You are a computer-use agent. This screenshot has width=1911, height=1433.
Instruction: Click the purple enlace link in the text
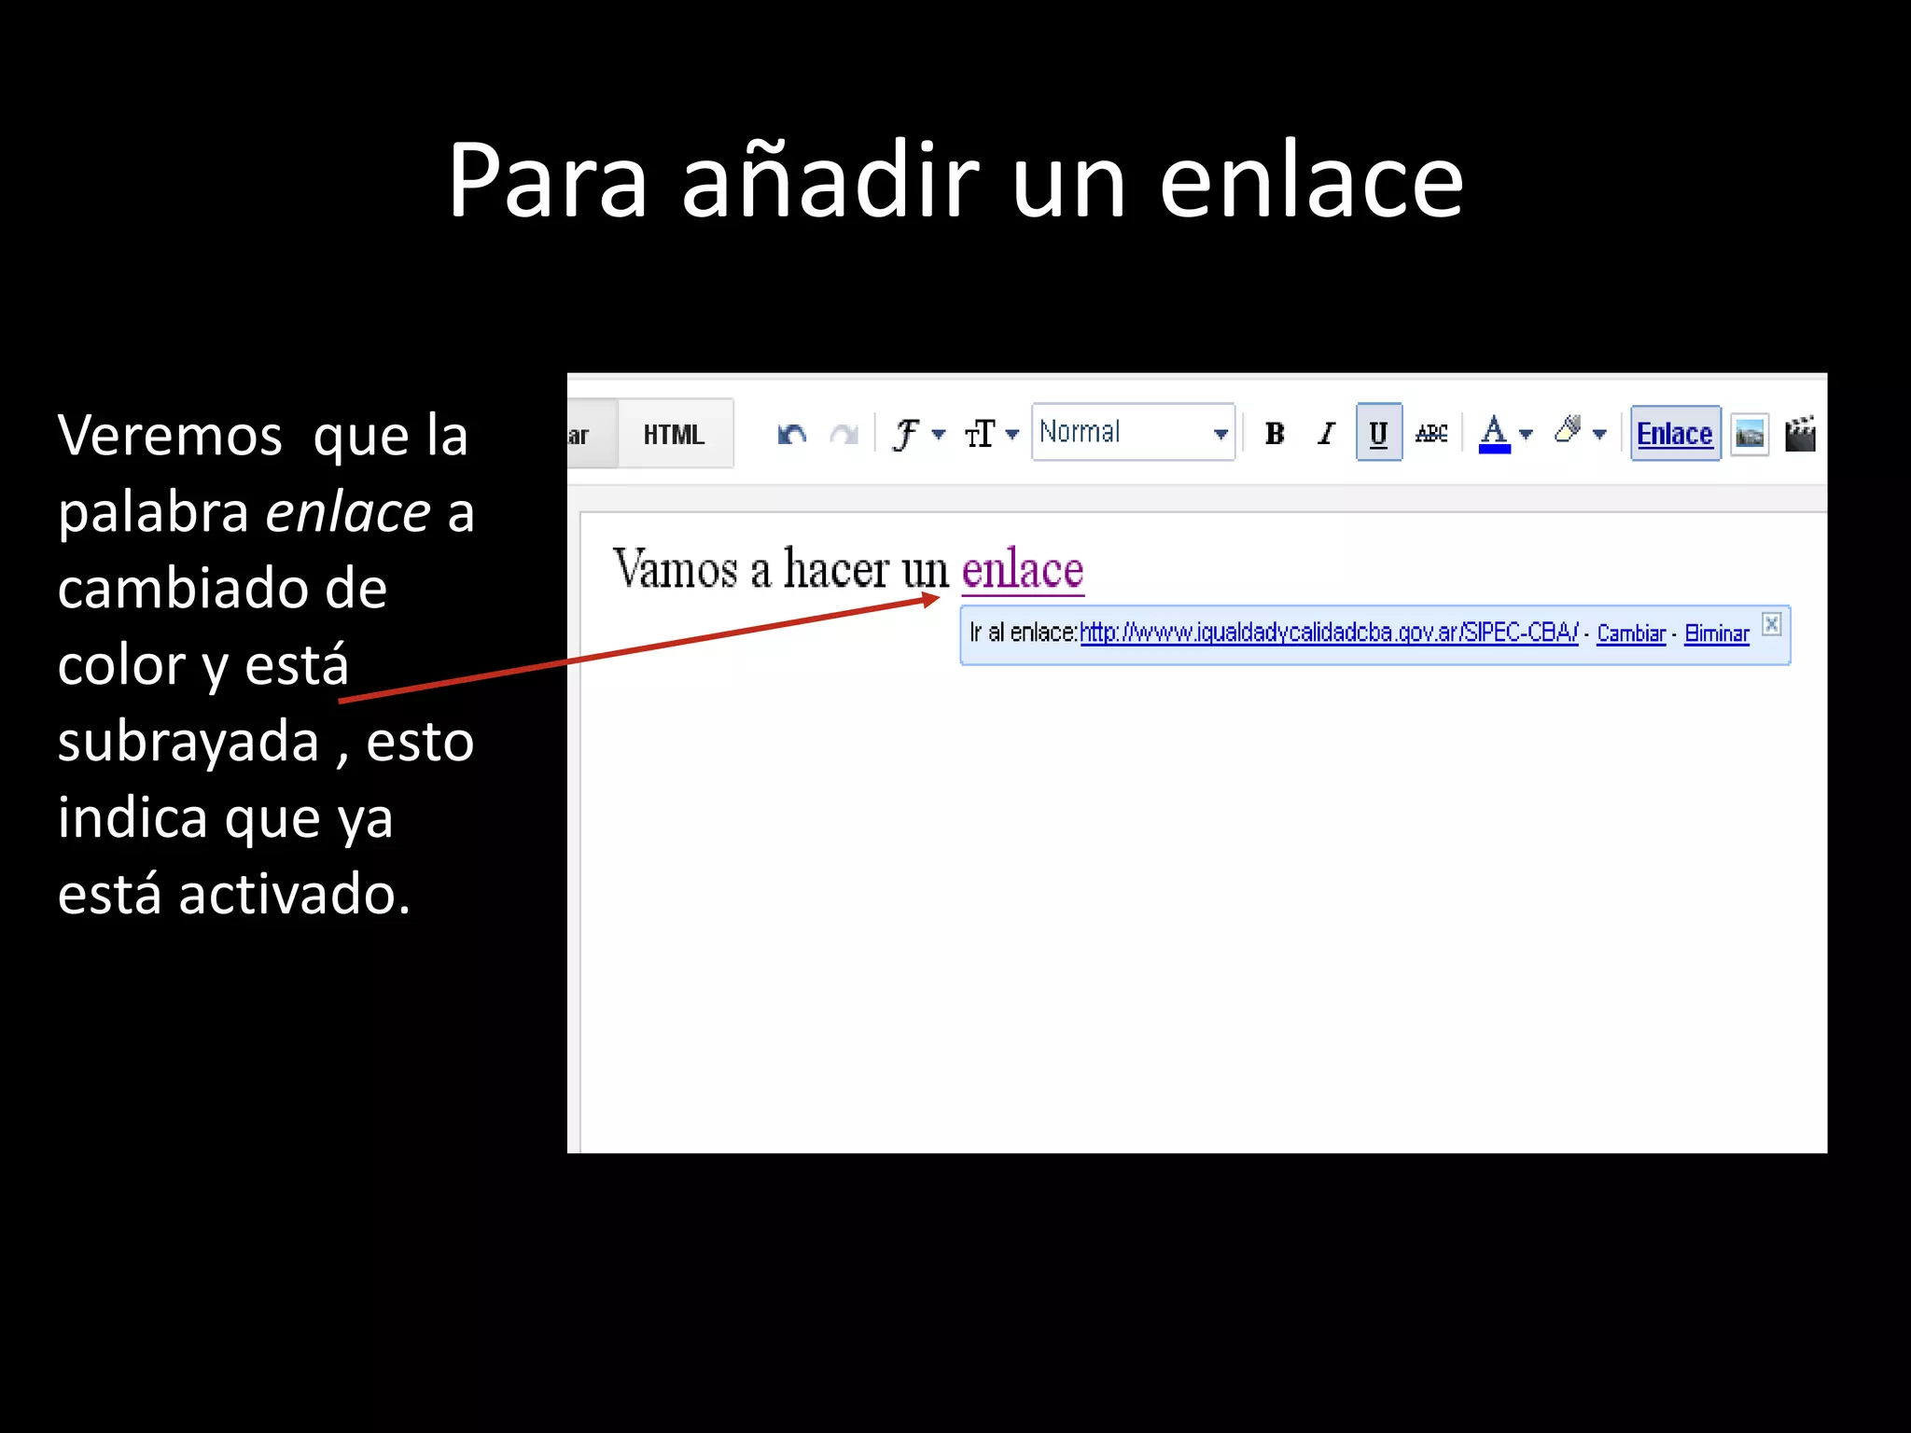1023,569
